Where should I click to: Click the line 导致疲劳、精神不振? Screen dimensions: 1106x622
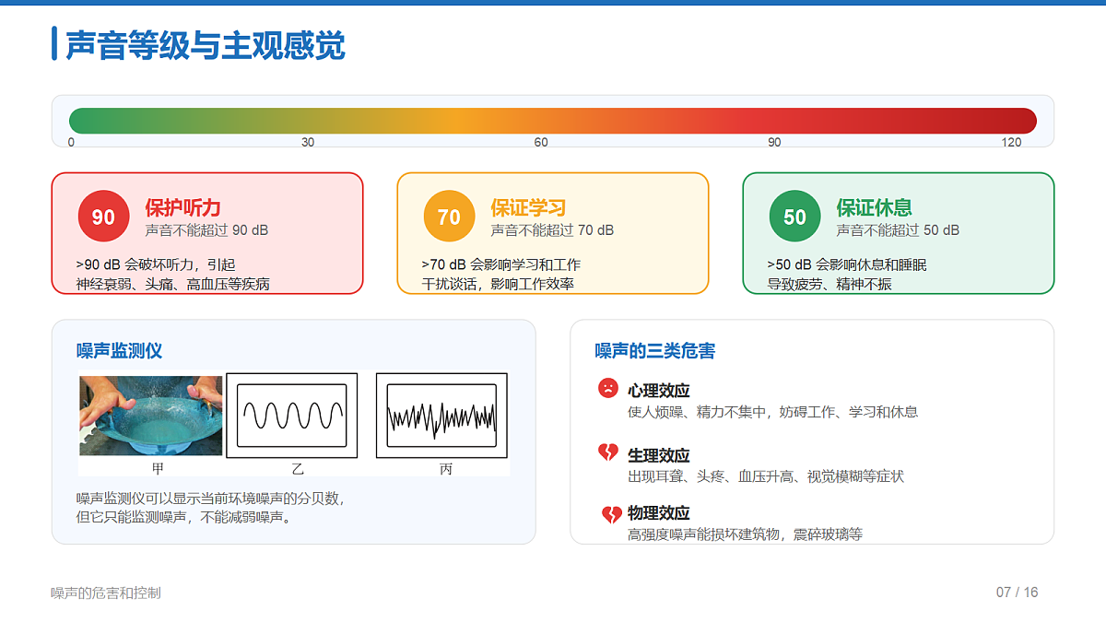click(x=829, y=284)
